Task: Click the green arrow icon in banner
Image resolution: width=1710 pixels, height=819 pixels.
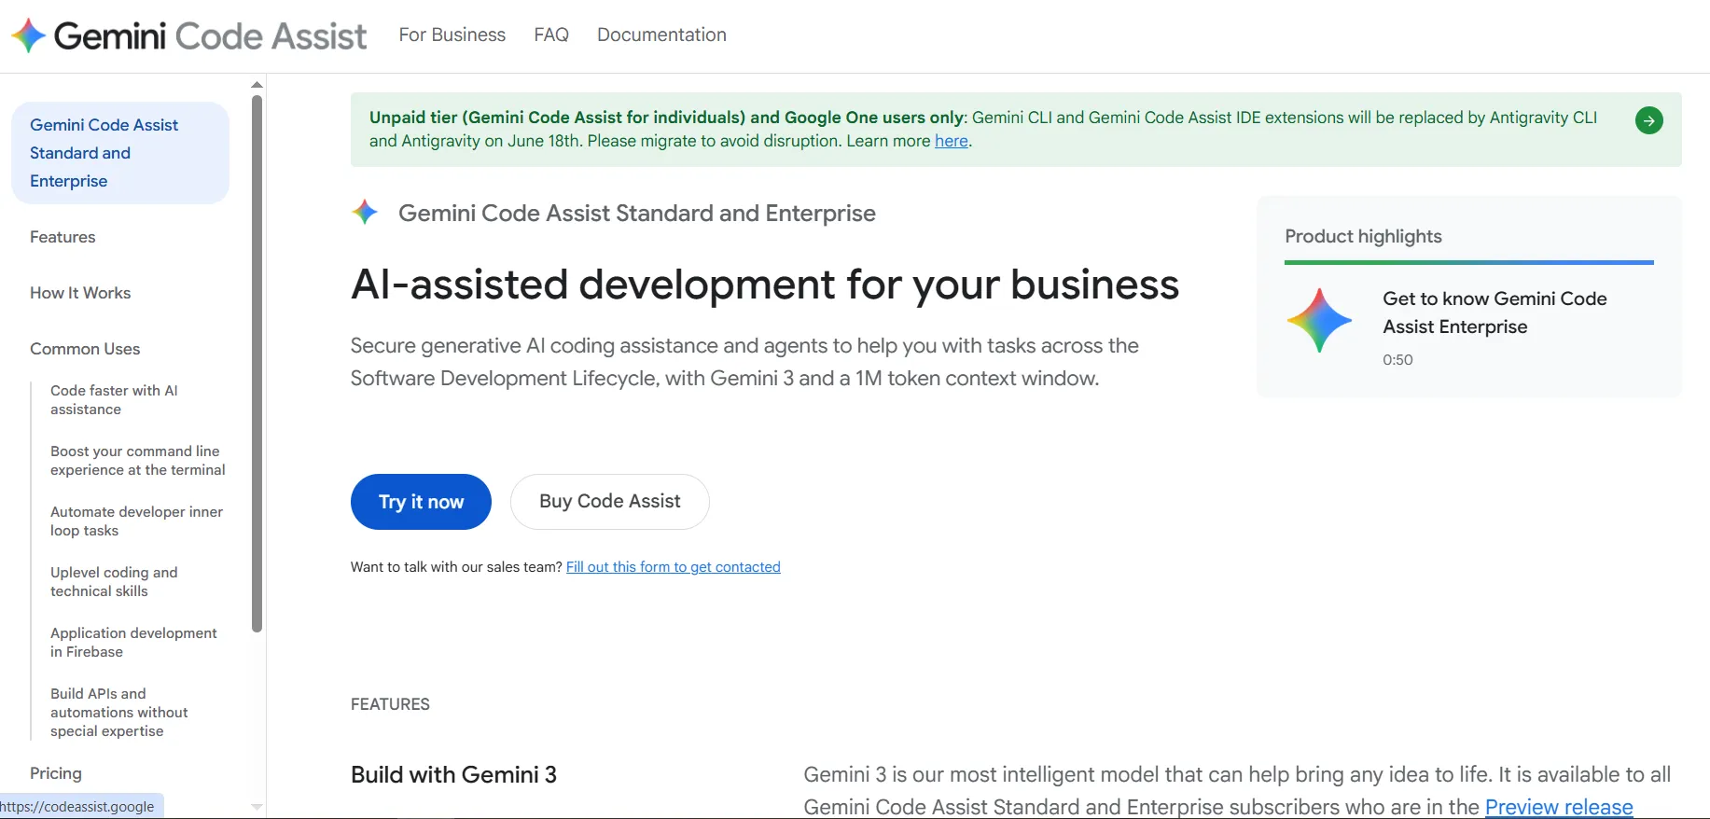Action: (x=1648, y=120)
